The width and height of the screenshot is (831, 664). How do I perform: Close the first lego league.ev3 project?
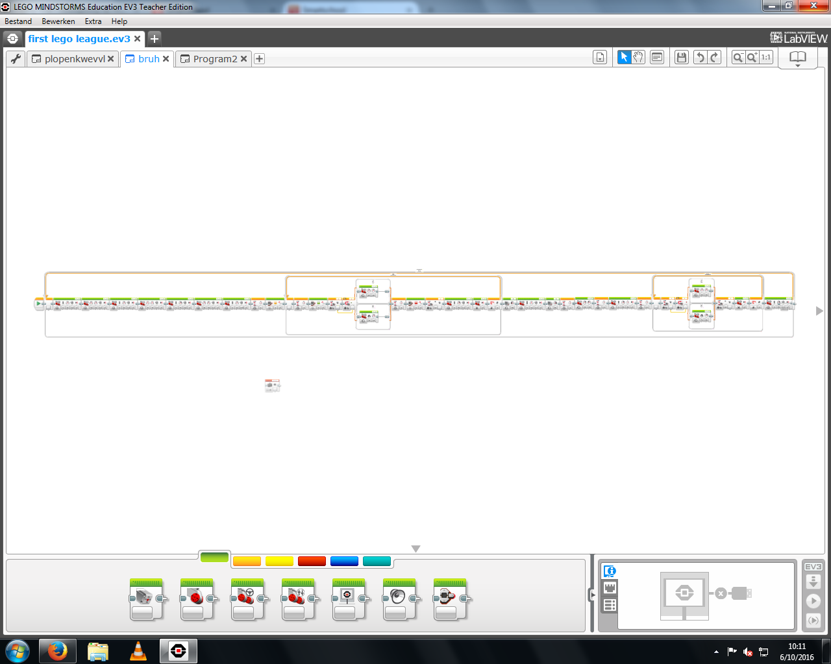(x=138, y=39)
